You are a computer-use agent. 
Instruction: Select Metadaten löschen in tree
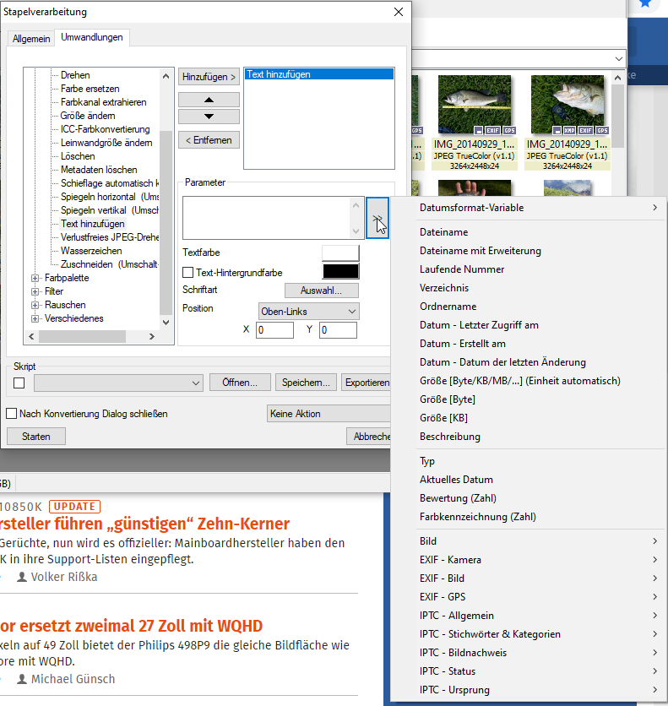pyautogui.click(x=99, y=170)
